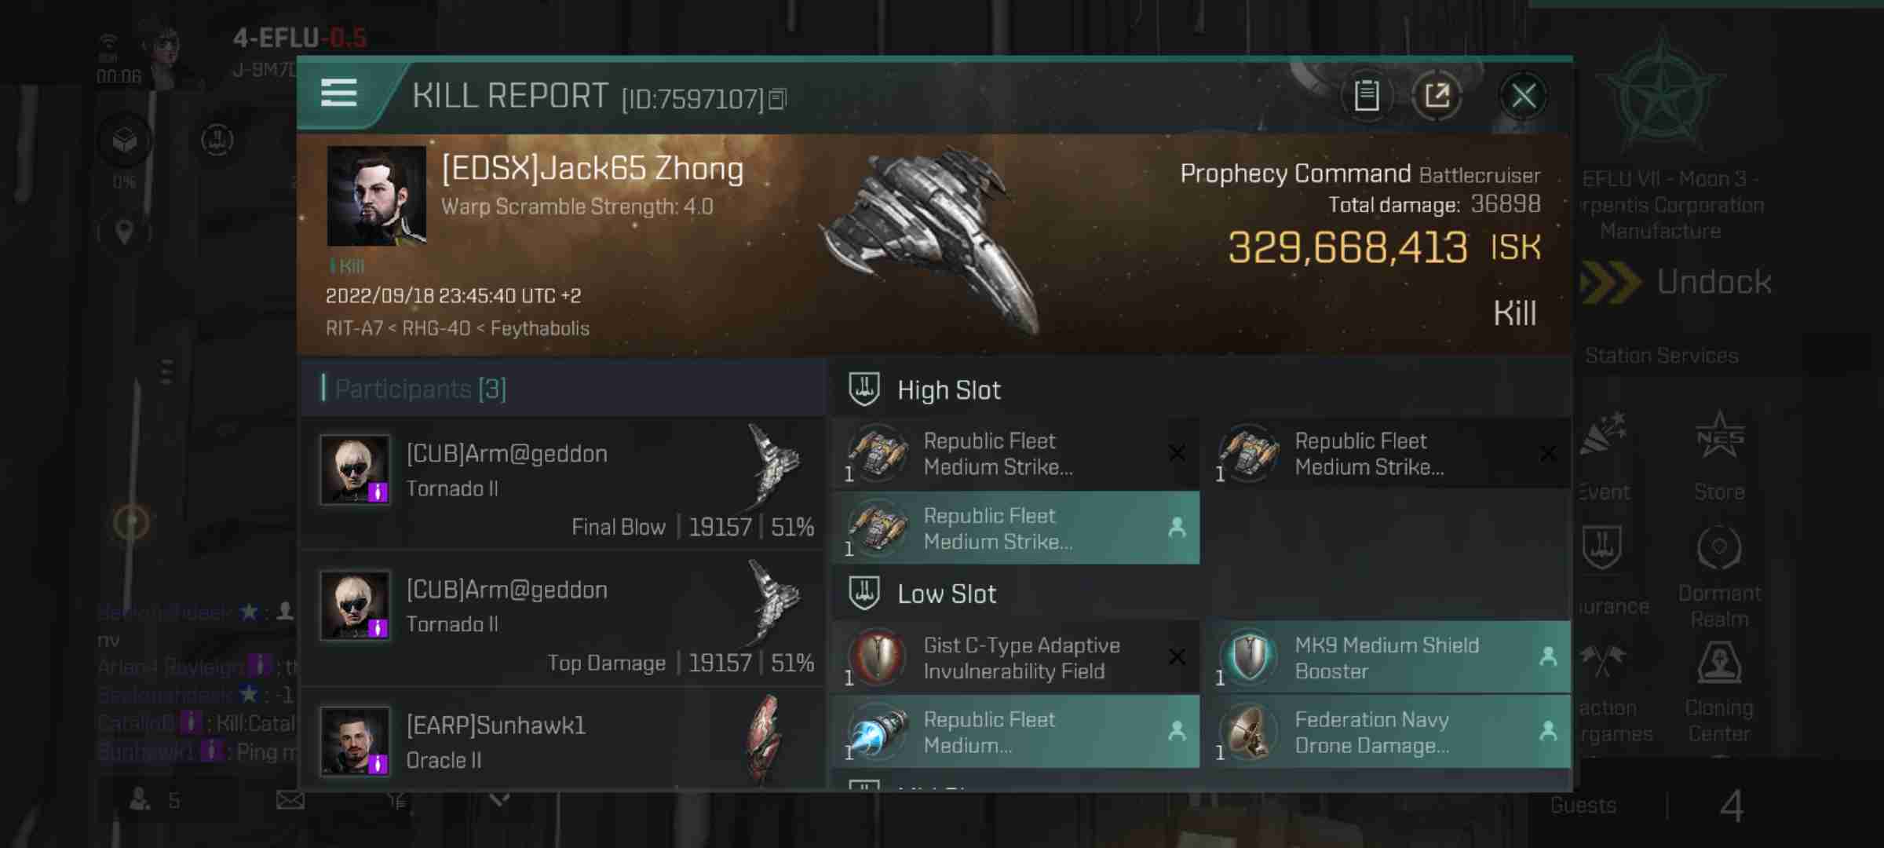Share the kill report externally
1884x848 pixels.
[1437, 96]
